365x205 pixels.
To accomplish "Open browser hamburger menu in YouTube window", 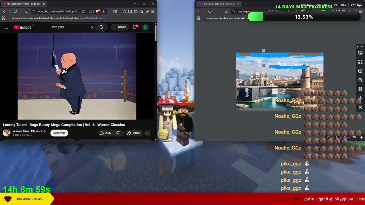I will (x=153, y=11).
